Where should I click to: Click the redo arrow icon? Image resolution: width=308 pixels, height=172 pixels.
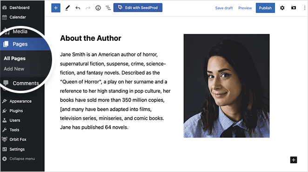pyautogui.click(x=88, y=8)
